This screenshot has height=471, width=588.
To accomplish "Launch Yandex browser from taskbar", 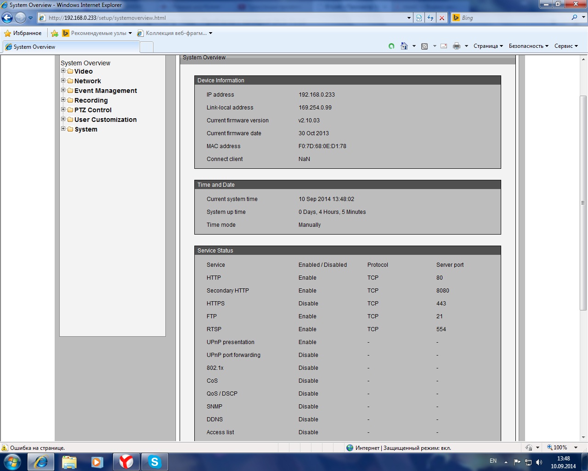I will (x=126, y=462).
